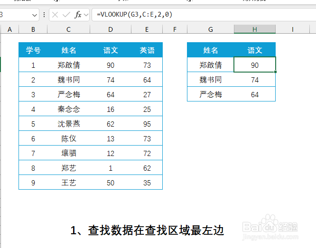This screenshot has width=316, height=248.
Task: Select column H header
Action: (255, 29)
